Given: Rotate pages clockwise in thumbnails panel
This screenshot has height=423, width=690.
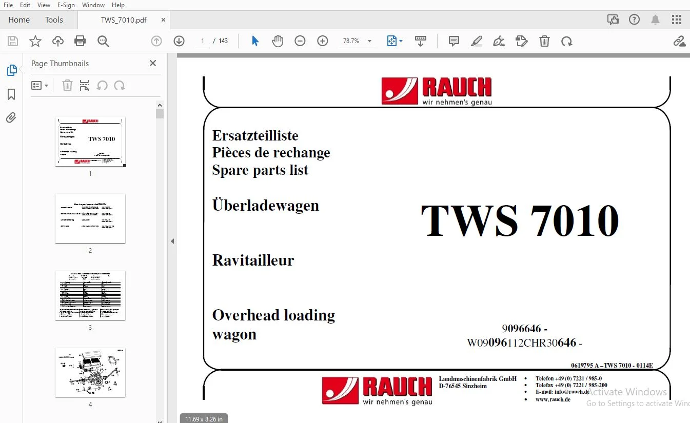Looking at the screenshot, I should tap(120, 86).
